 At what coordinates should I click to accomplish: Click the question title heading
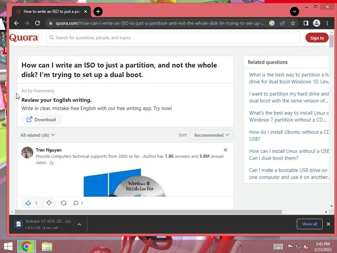coord(119,70)
